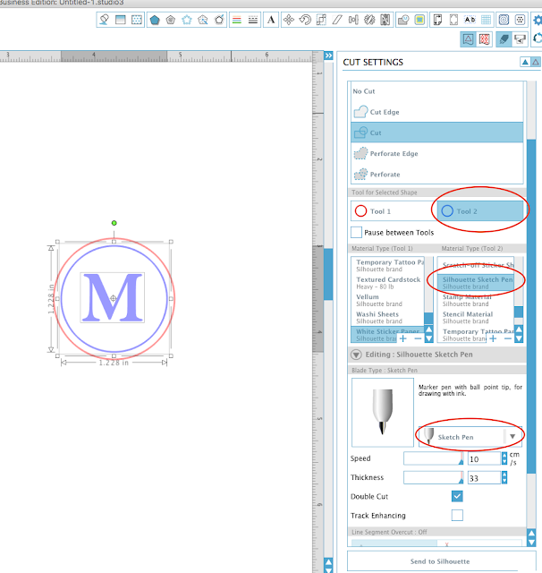The image size is (542, 573).
Task: Open the Move four-arrow icon
Action: click(x=289, y=20)
